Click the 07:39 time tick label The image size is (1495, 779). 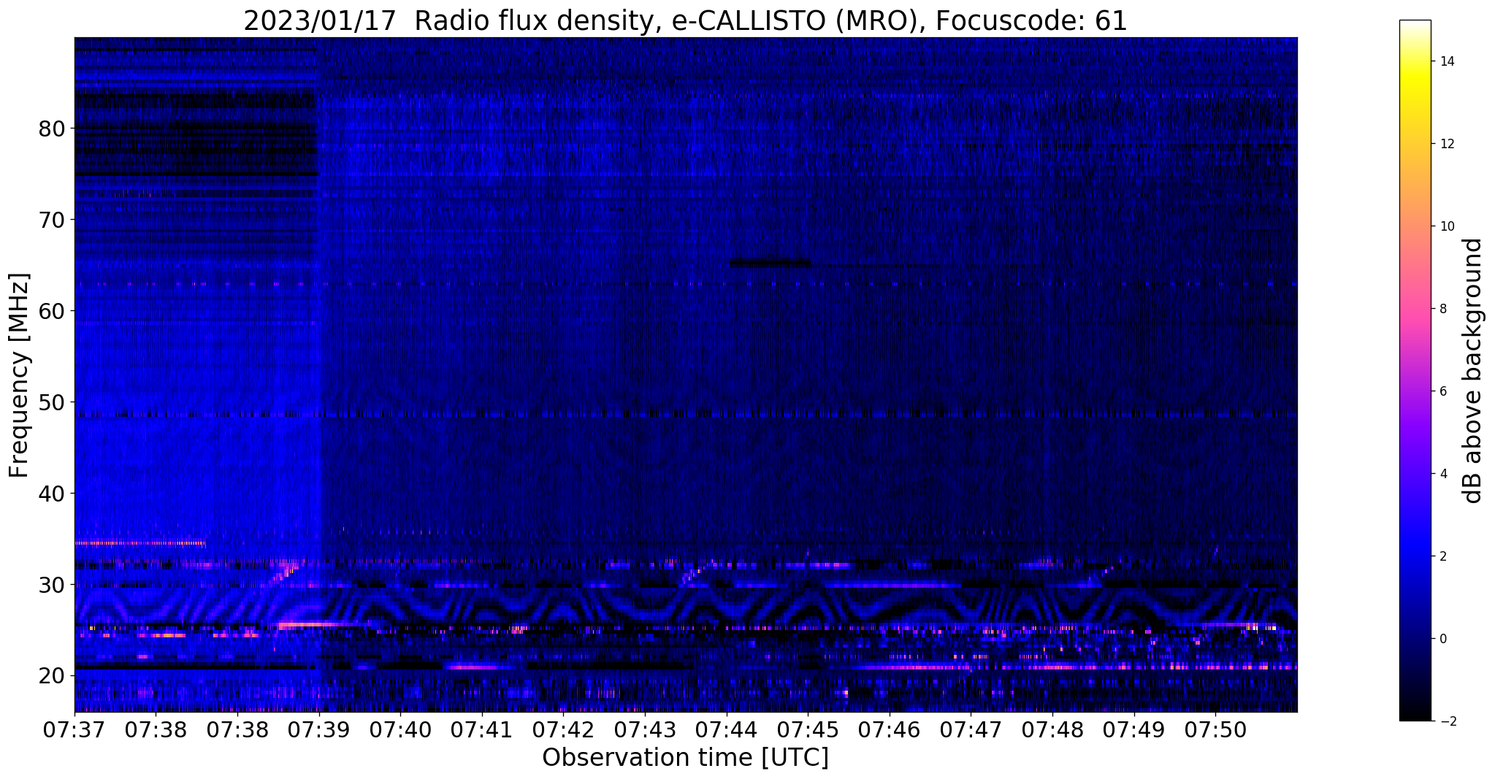319,729
